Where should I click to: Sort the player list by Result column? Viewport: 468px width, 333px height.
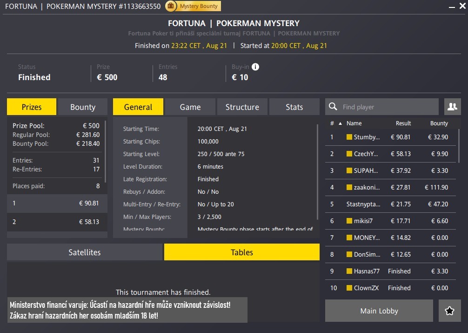pos(403,123)
